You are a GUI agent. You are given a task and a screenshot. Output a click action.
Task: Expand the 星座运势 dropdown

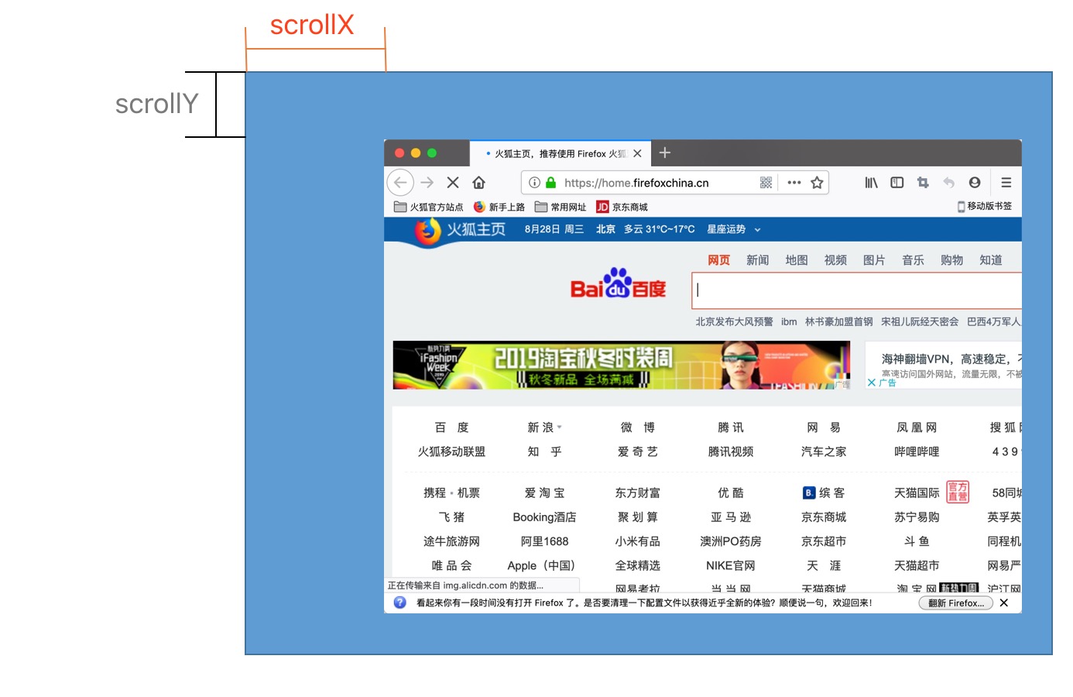(x=757, y=229)
